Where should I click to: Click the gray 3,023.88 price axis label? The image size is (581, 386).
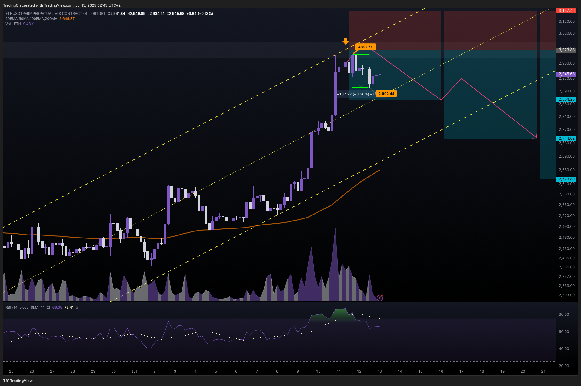pos(567,50)
